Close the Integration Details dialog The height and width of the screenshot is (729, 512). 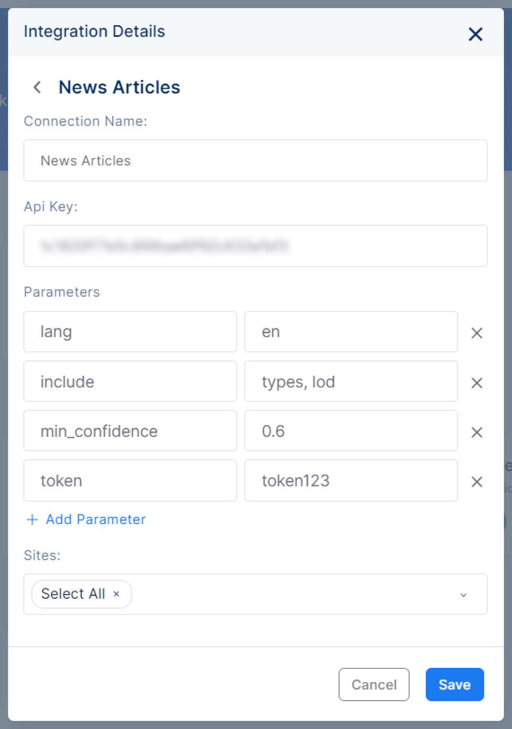[475, 34]
